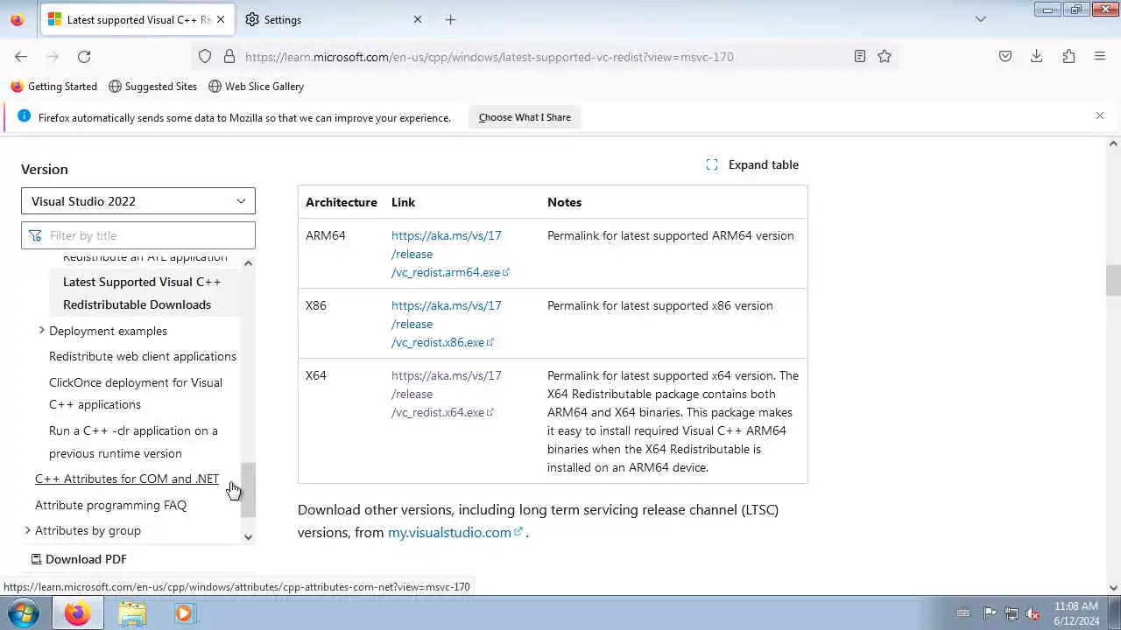The image size is (1121, 630).
Task: Click the ARM64 architecture cell
Action: (x=326, y=235)
